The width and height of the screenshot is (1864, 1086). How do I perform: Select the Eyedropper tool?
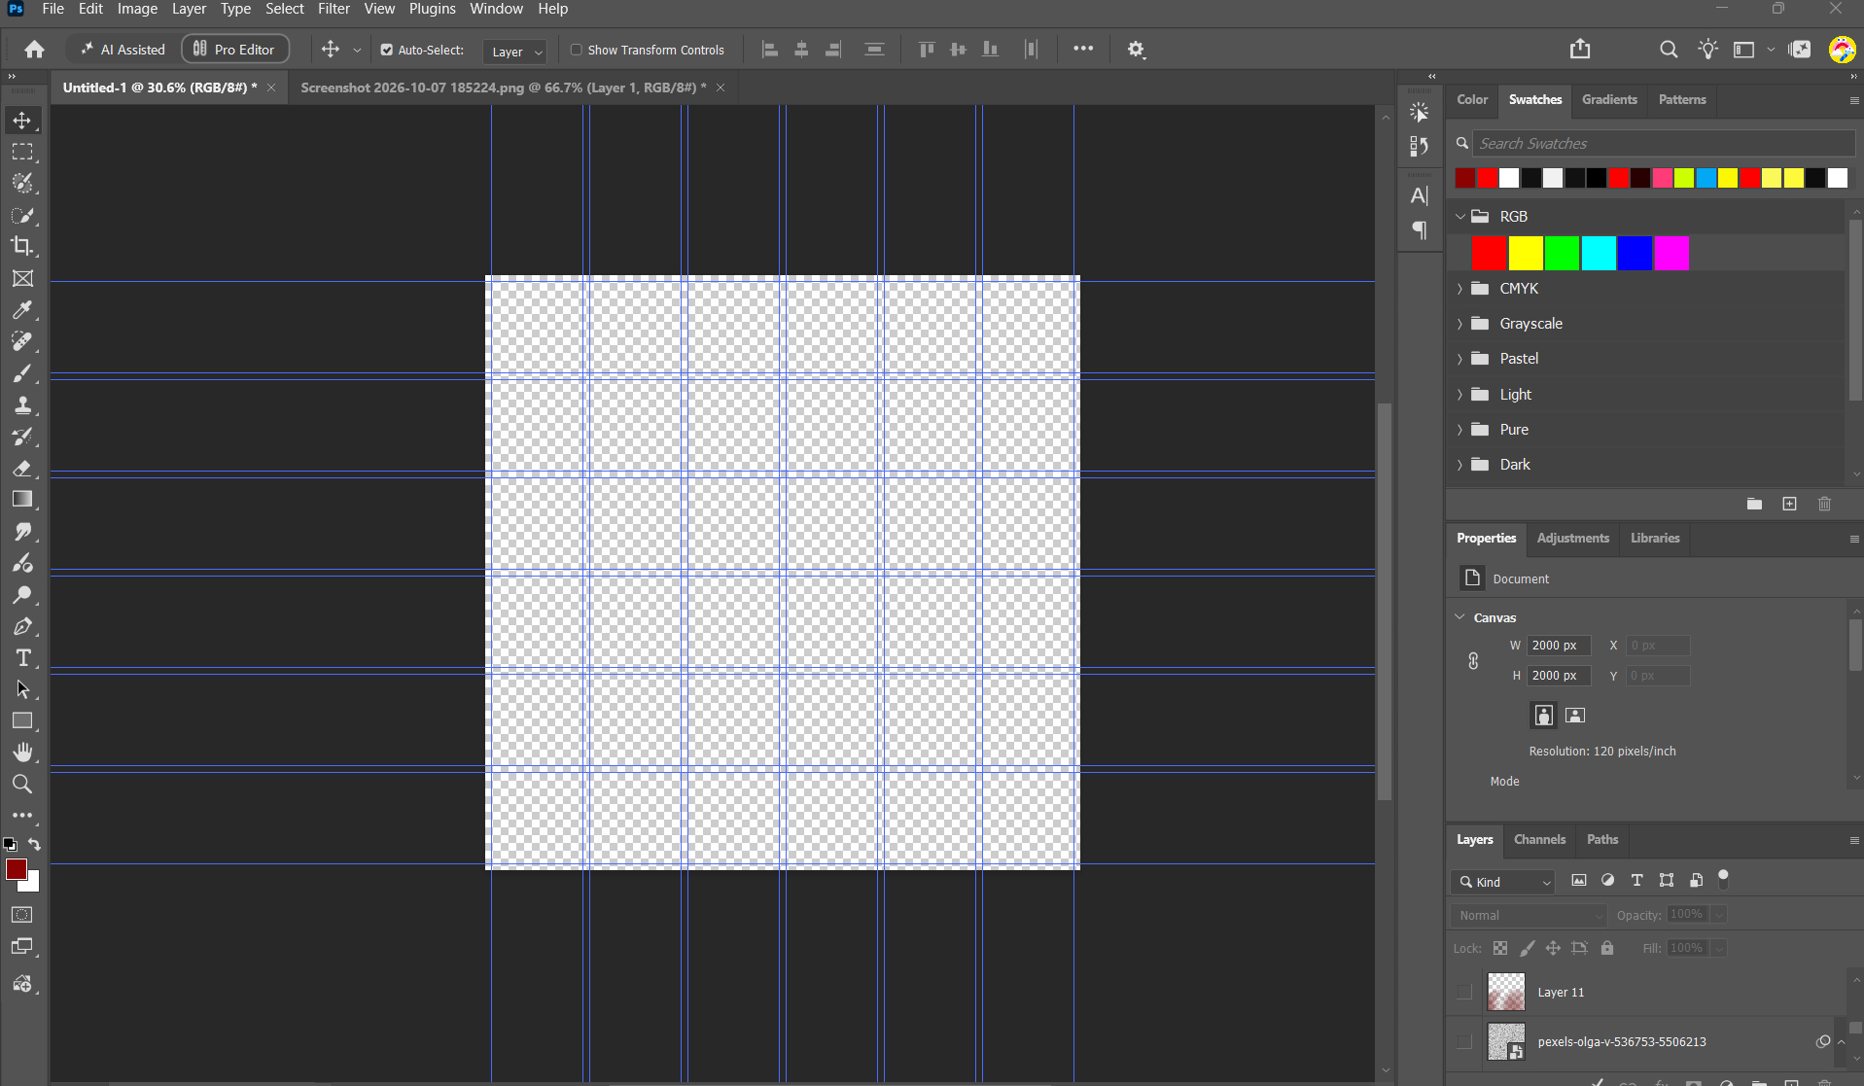tap(22, 310)
